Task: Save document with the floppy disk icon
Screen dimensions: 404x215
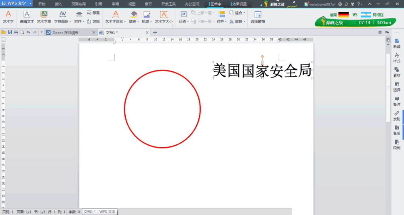Action: [x=10, y=32]
